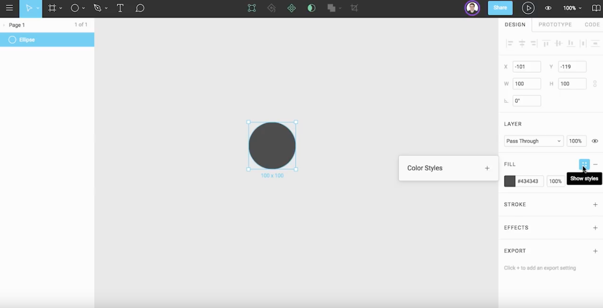
Task: Click the Create Component icon
Action: pyautogui.click(x=291, y=8)
